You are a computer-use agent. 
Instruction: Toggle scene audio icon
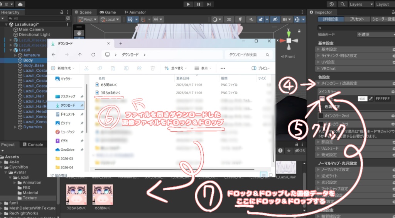tap(251, 19)
